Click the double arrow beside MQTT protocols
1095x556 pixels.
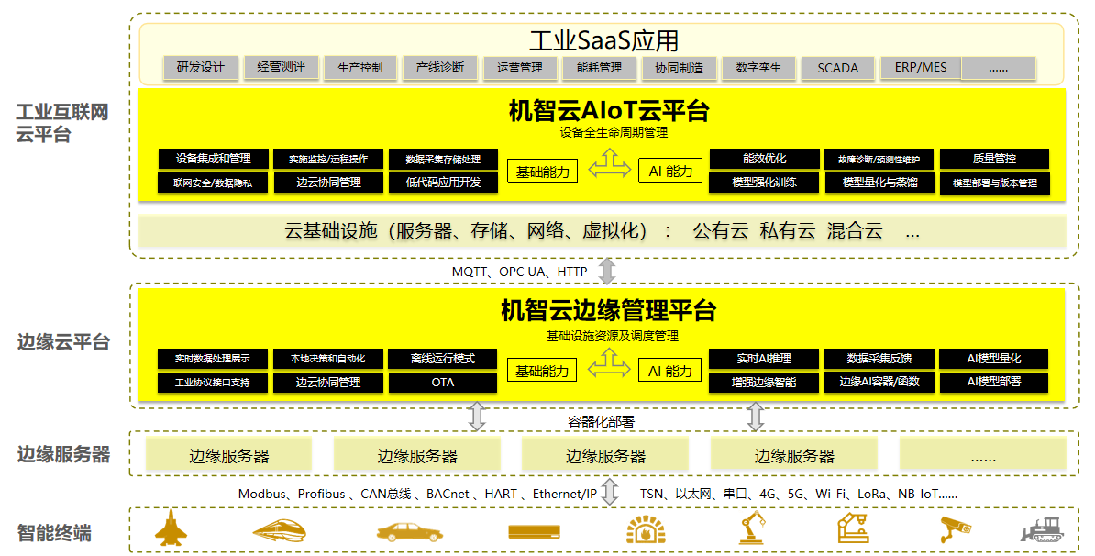(607, 272)
